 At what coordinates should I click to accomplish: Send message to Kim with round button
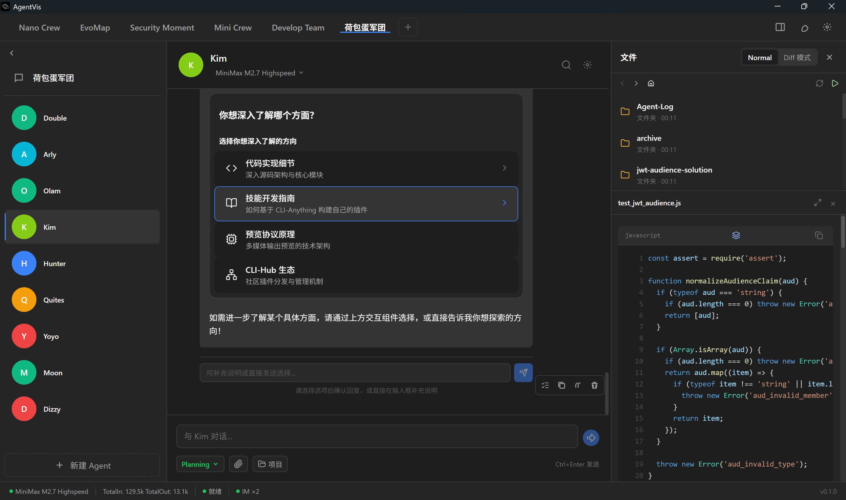(591, 438)
